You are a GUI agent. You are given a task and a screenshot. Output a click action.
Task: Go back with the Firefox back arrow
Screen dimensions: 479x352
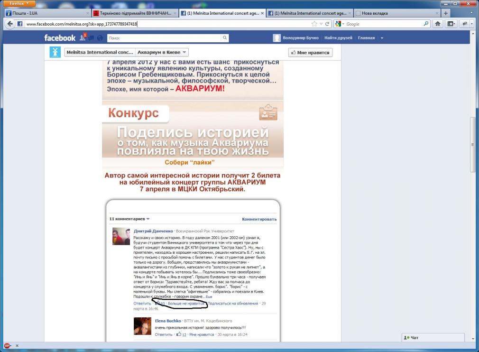tap(10, 24)
